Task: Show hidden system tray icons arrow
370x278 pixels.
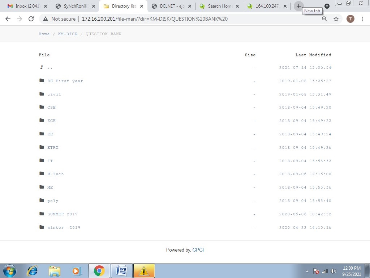Action: pos(307,271)
